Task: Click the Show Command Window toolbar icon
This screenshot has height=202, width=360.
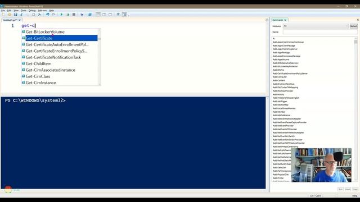Action: [x=118, y=15]
